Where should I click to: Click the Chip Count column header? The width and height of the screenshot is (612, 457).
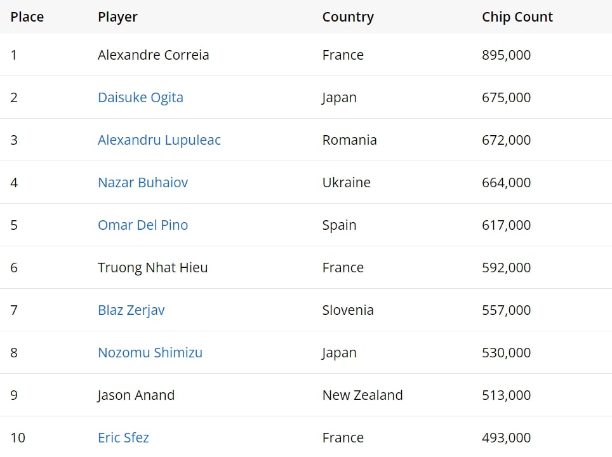coord(517,17)
